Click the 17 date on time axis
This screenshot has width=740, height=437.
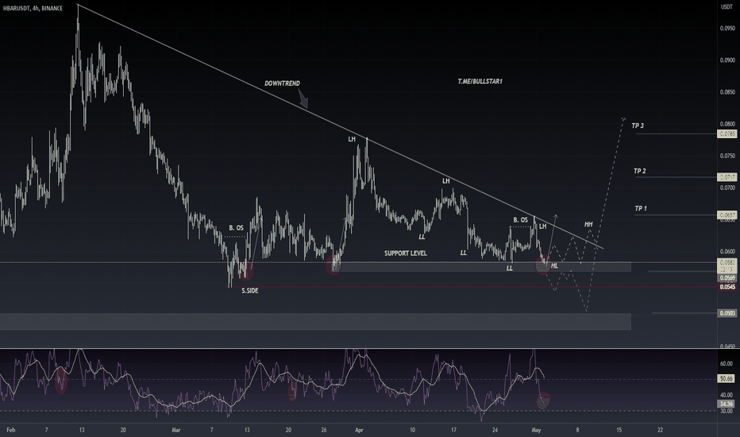click(x=453, y=430)
